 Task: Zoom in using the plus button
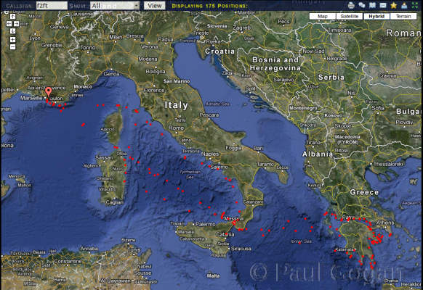pos(12,40)
